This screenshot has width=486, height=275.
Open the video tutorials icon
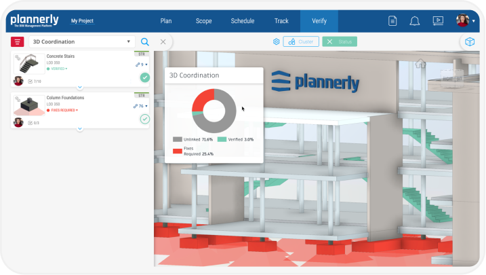tap(438, 21)
